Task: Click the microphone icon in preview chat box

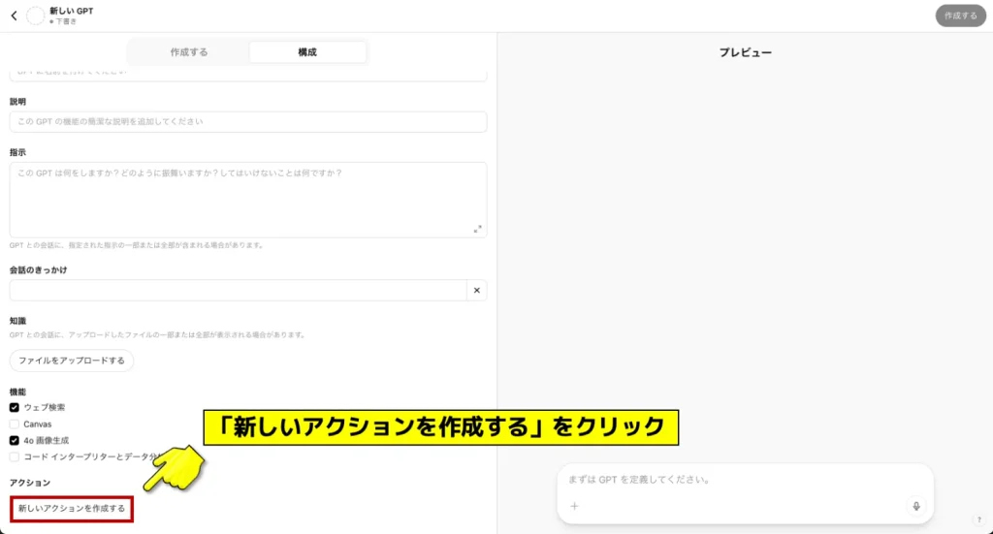Action: tap(915, 506)
